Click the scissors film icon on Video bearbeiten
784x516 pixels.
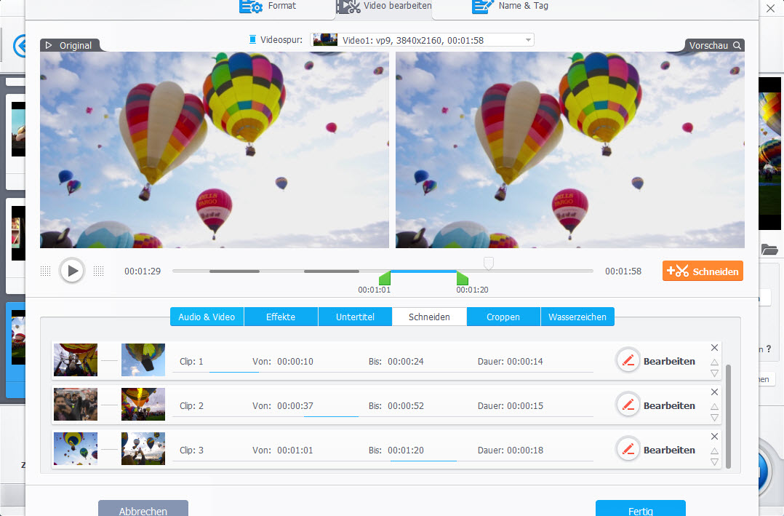348,7
